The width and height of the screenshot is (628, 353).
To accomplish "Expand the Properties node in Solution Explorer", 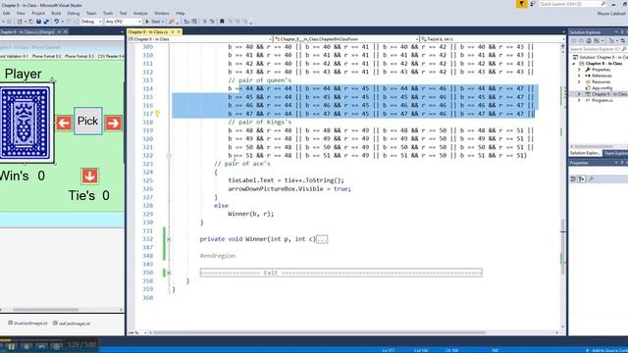I will point(579,70).
